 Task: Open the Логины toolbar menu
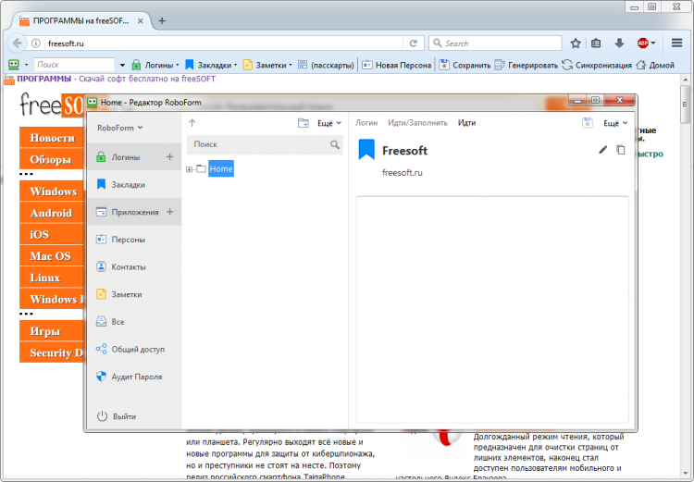155,65
